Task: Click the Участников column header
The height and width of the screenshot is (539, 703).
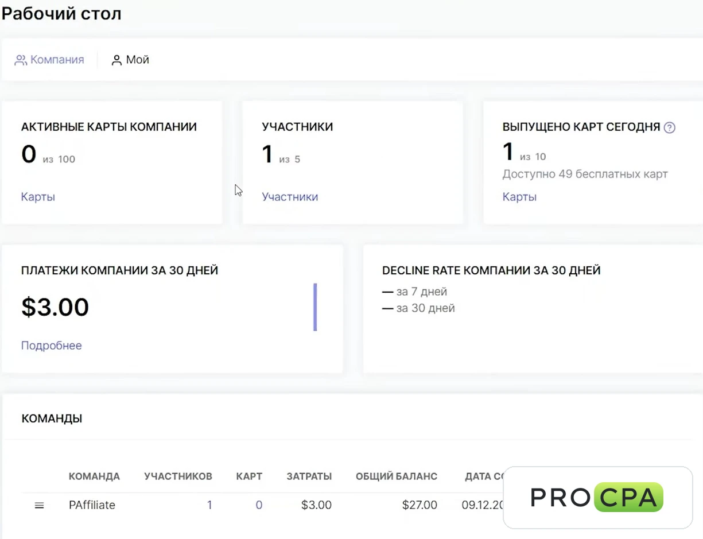Action: (178, 476)
